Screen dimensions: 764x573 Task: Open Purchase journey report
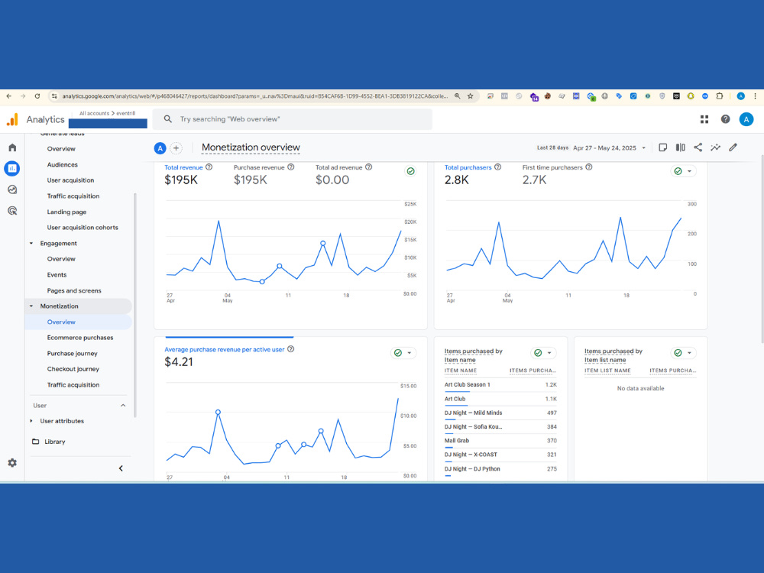(72, 353)
